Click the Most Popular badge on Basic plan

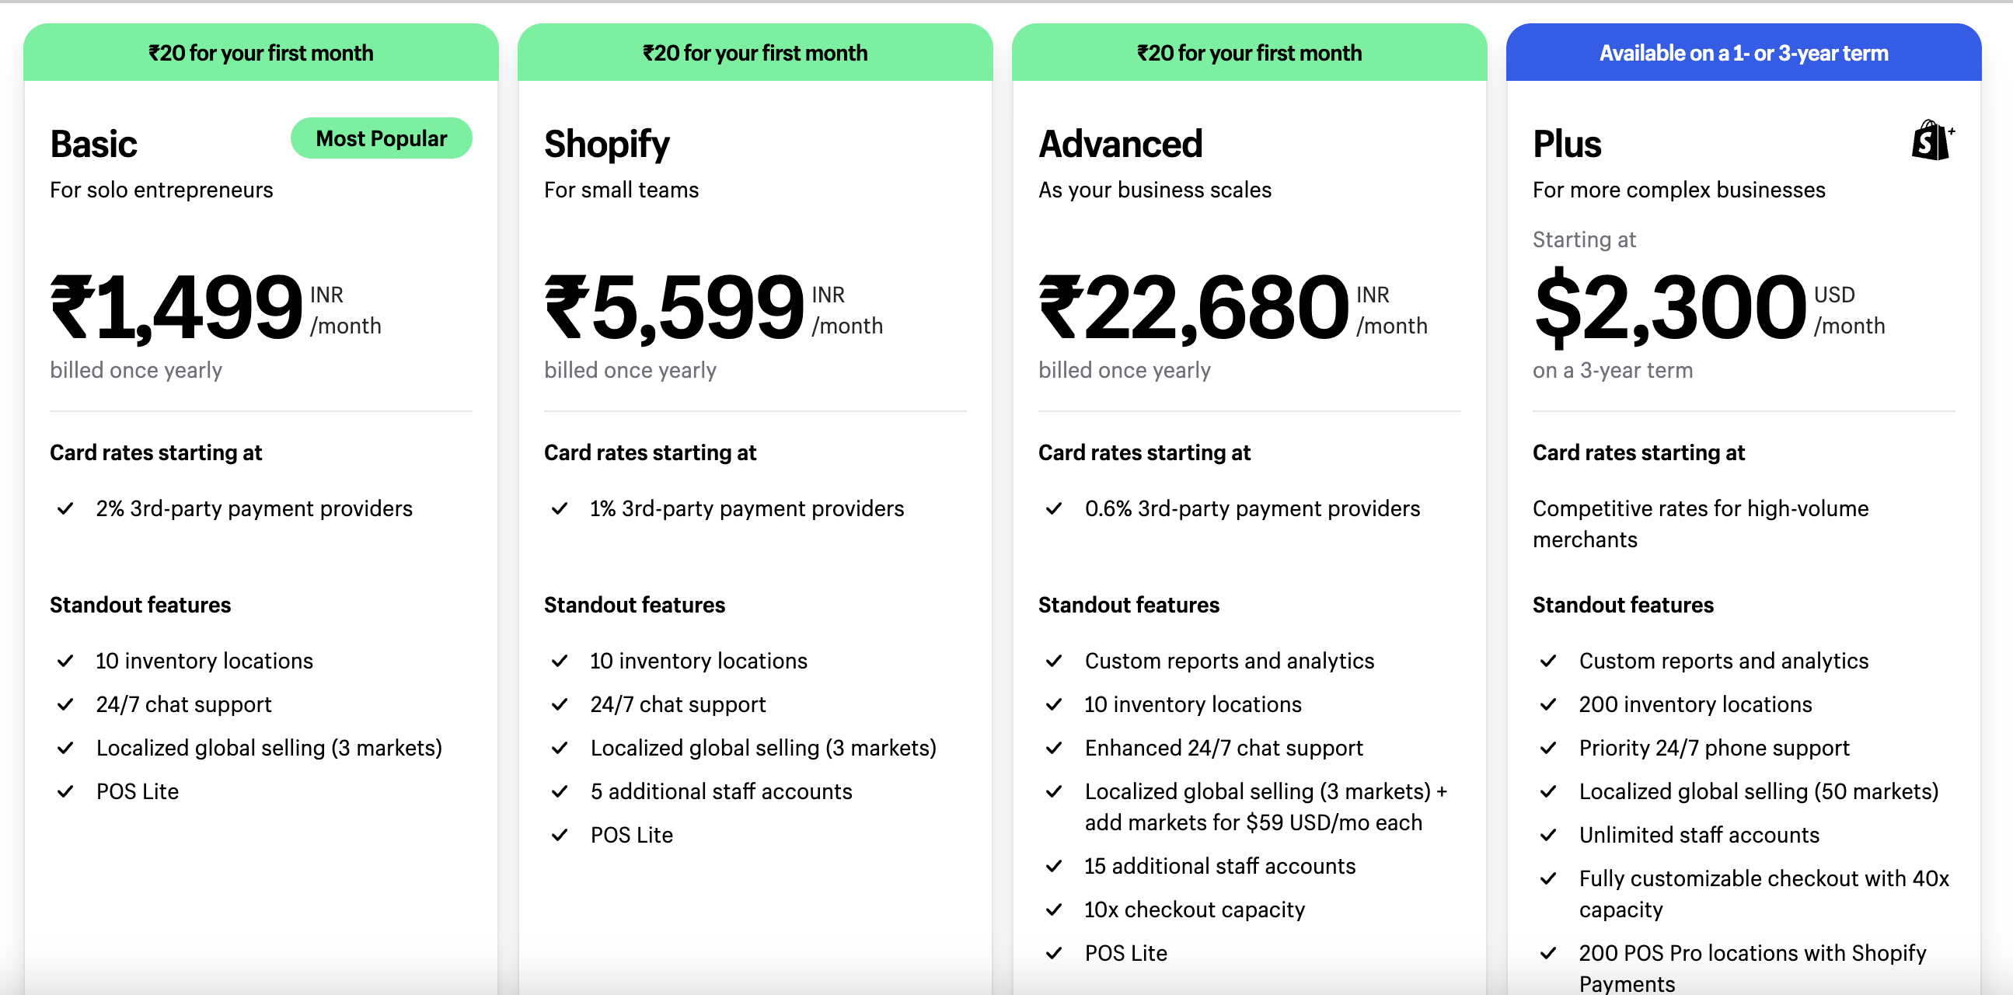[x=381, y=138]
